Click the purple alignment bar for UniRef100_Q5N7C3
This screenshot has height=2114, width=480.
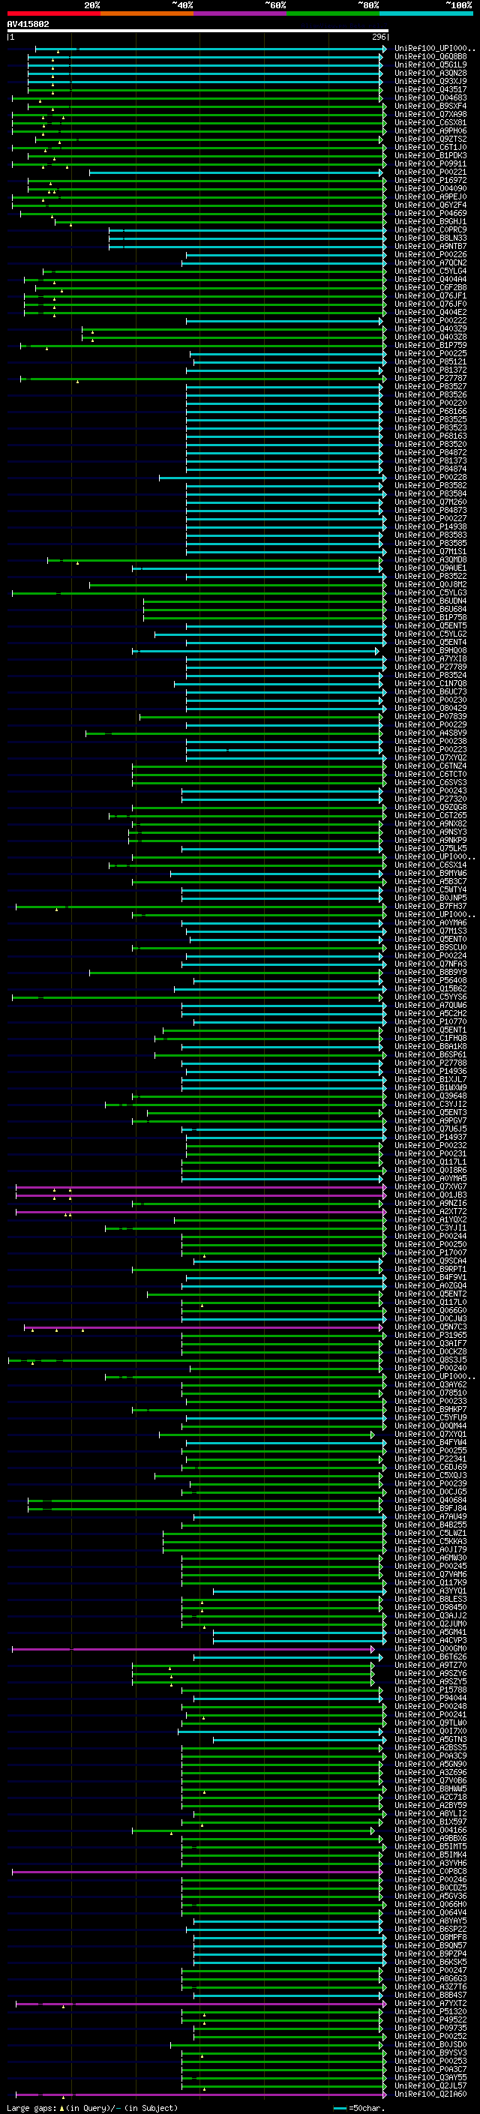(203, 1327)
